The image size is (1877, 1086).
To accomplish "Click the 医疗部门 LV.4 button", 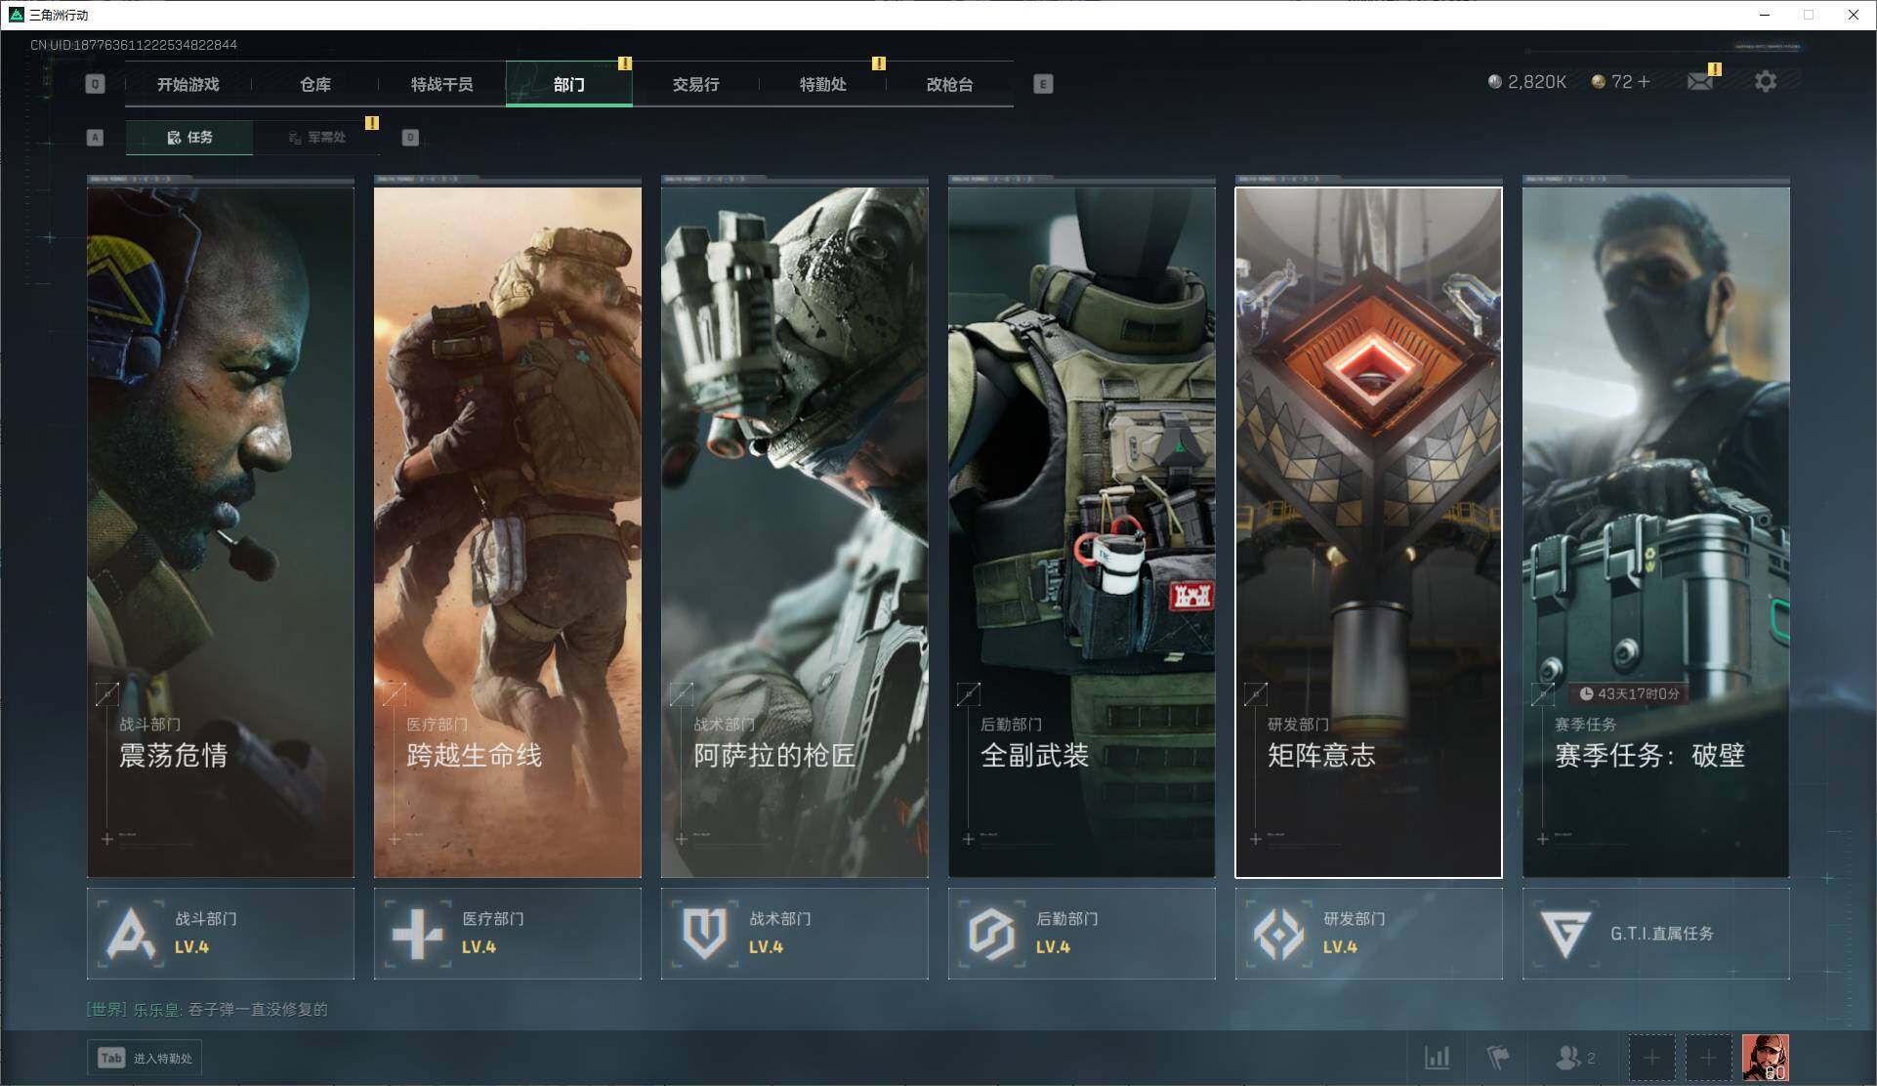I will click(508, 934).
